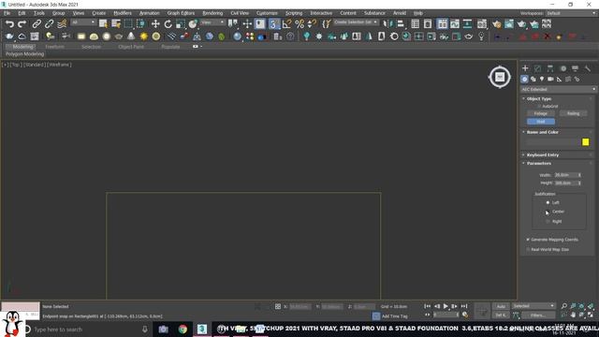
Task: Open the Graph Editors menu
Action: coord(181,13)
